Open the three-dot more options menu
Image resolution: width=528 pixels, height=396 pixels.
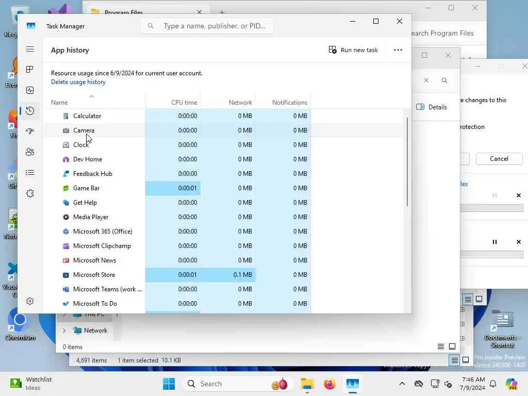[x=398, y=50]
